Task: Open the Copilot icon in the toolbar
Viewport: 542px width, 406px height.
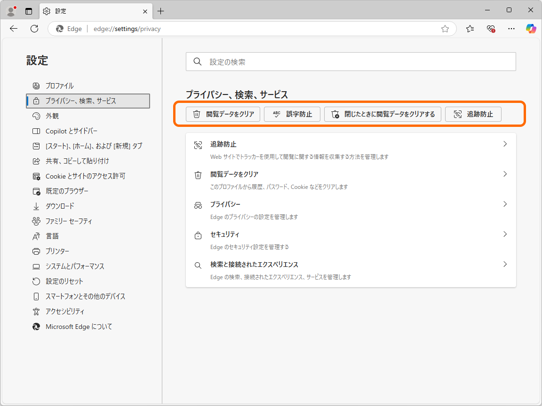Action: click(531, 29)
